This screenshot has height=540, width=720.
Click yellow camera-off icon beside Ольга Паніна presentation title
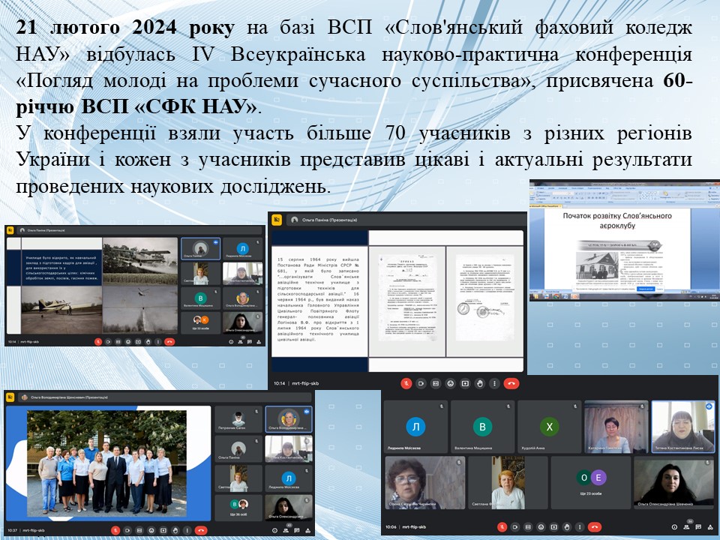(277, 220)
